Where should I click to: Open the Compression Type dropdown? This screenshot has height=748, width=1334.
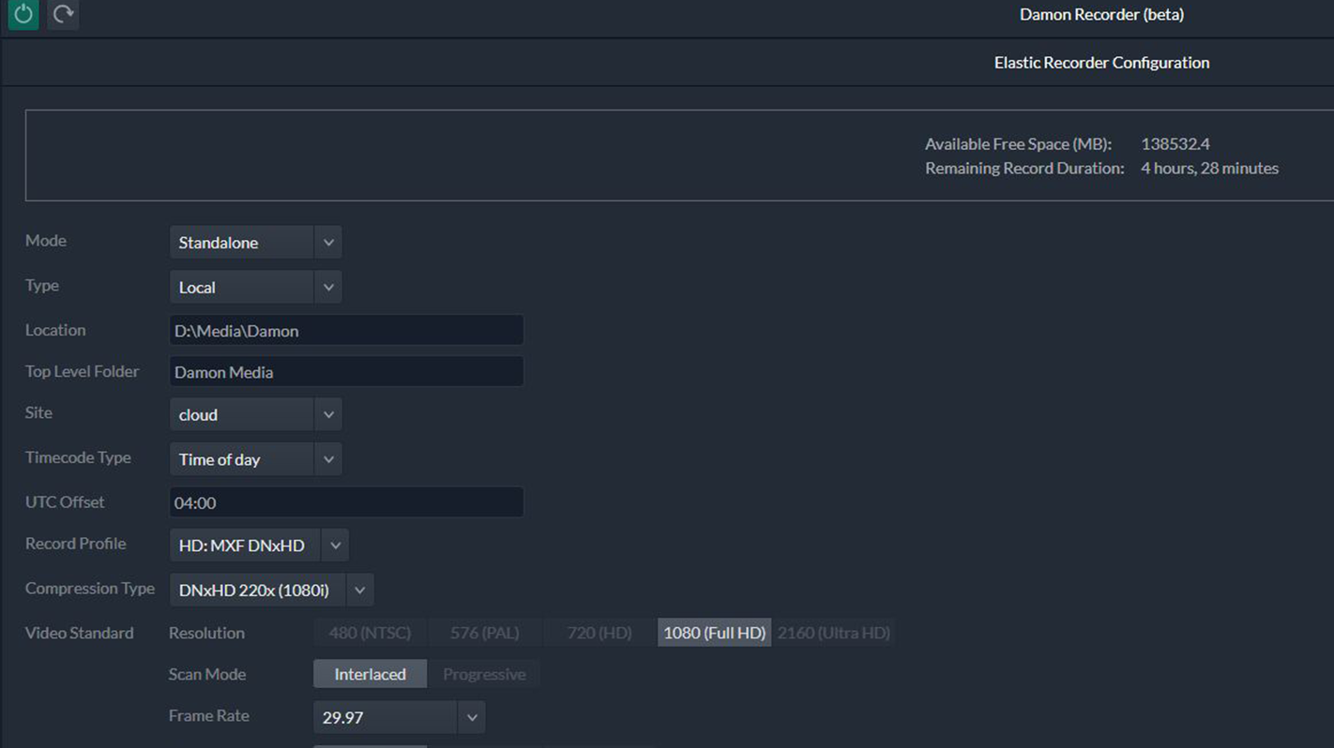(x=271, y=590)
